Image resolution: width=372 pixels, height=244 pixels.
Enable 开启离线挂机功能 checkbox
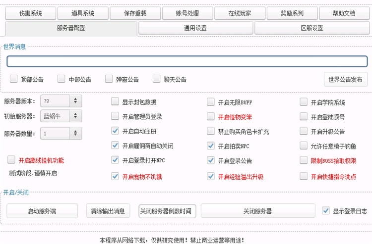(x=11, y=160)
